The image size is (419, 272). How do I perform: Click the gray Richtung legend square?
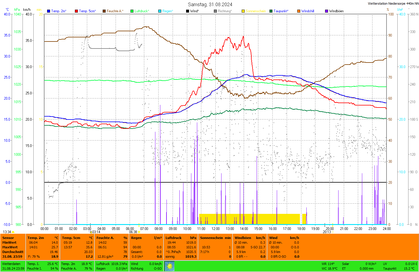coord(215,11)
